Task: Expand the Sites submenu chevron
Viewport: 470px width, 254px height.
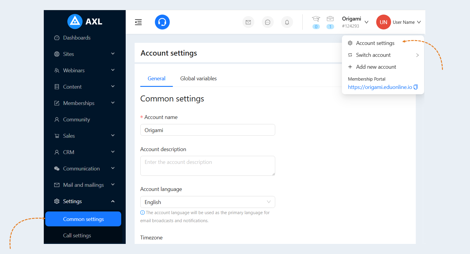Action: point(113,54)
